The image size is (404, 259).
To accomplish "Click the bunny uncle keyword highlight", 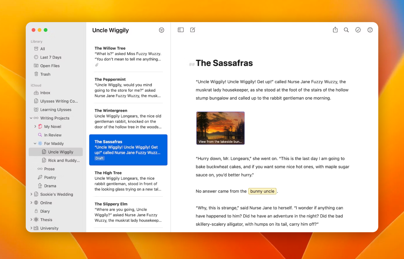I will (x=262, y=191).
